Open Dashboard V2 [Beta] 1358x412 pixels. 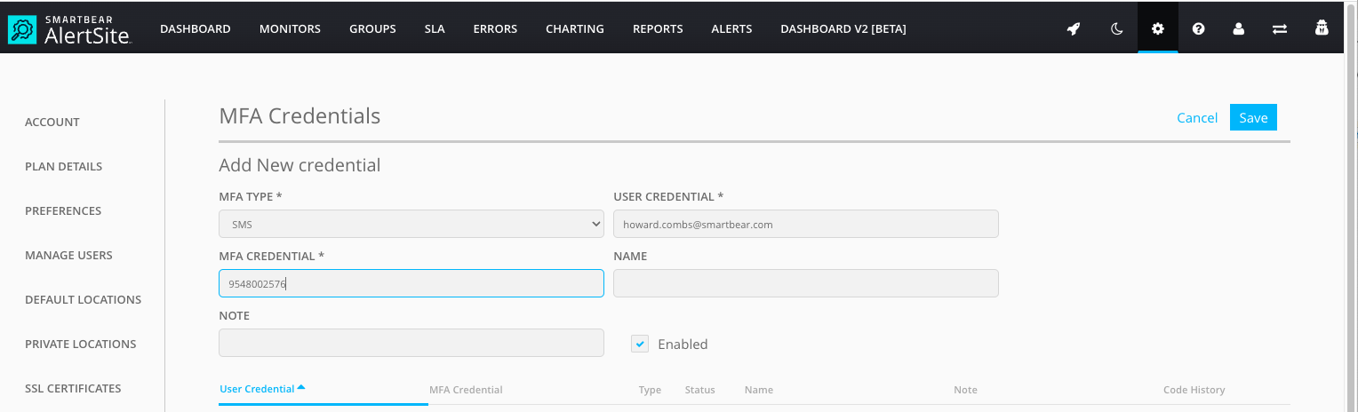843,28
